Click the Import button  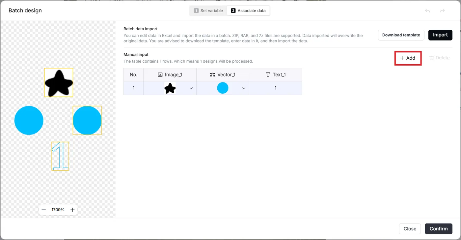(x=440, y=35)
